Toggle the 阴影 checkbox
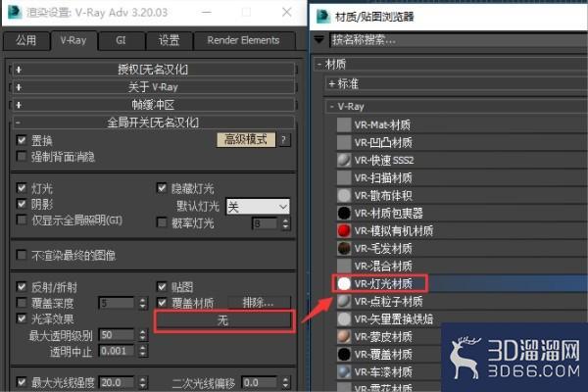 [x=22, y=204]
